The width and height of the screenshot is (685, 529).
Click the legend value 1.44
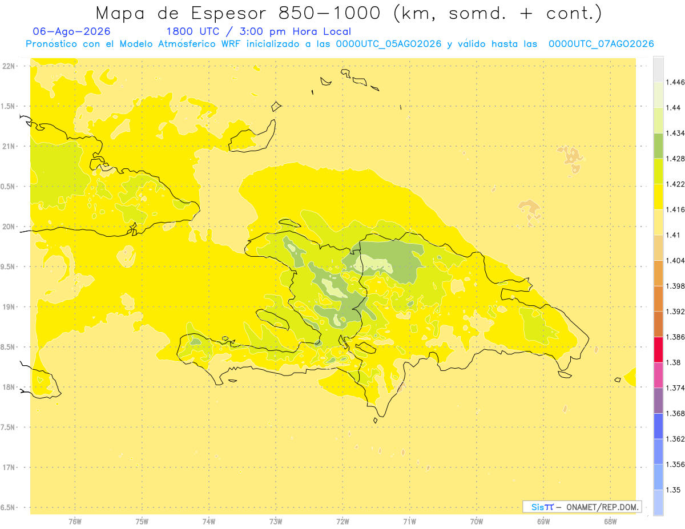click(x=673, y=108)
